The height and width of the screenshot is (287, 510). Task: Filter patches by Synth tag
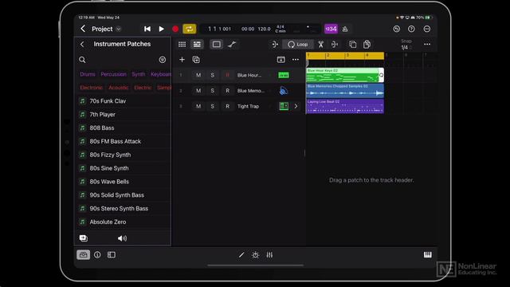tap(139, 74)
